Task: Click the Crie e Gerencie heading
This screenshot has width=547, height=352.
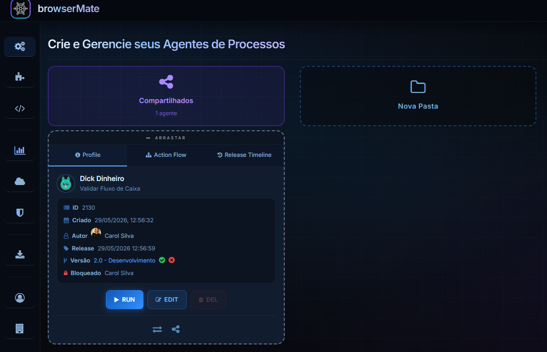Action: (166, 44)
